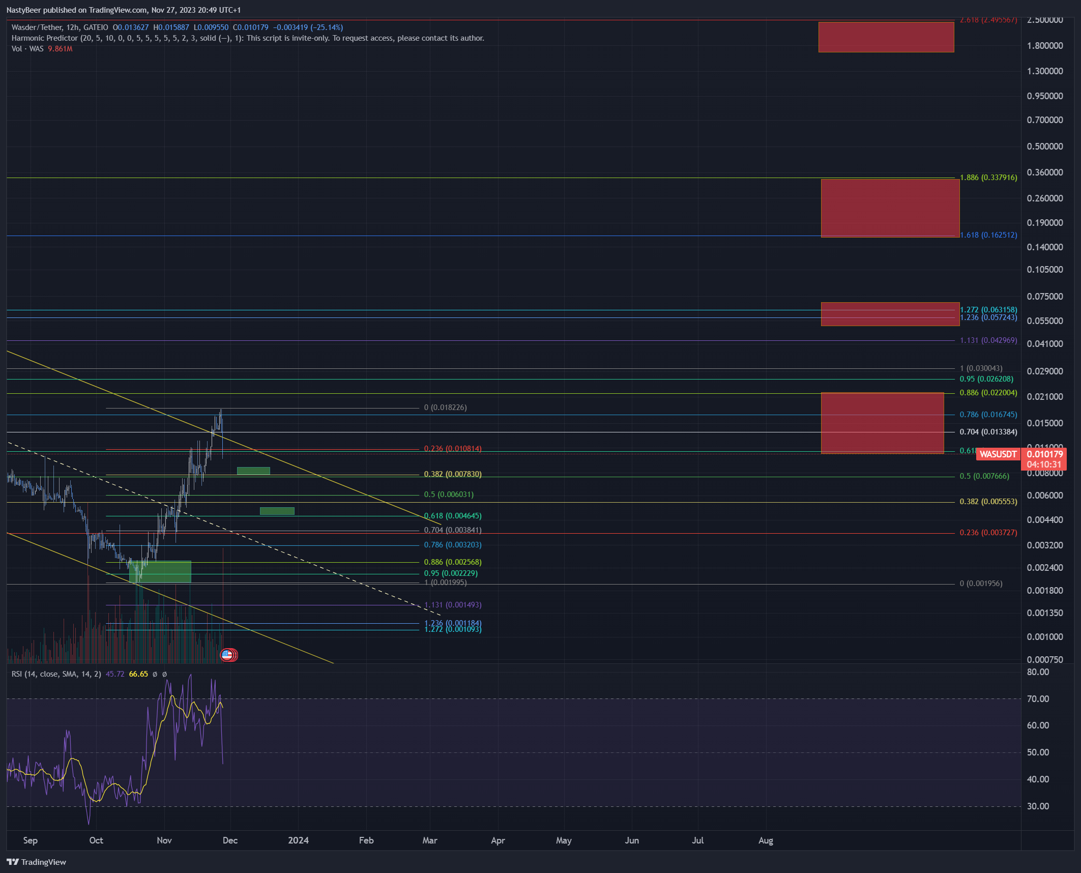Click the 0 (0.018226) retracement label
Image resolution: width=1081 pixels, height=873 pixels.
(445, 408)
